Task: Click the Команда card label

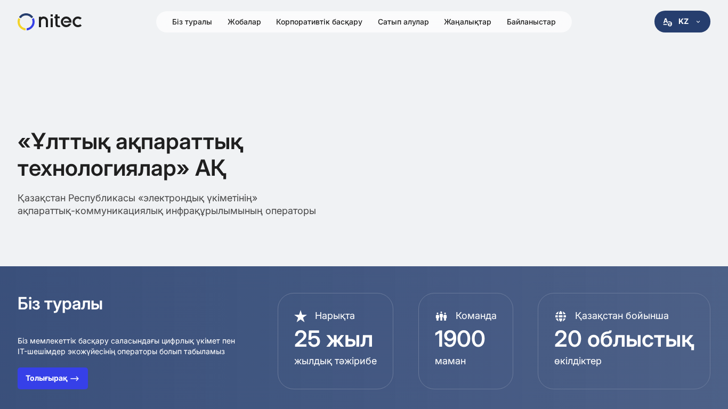Action: click(x=476, y=316)
